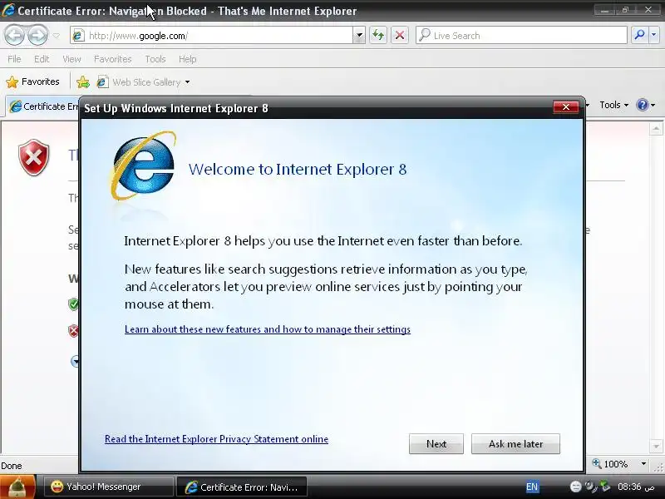This screenshot has width=665, height=499.
Task: Click the blue Help question mark icon
Action: pyautogui.click(x=643, y=105)
